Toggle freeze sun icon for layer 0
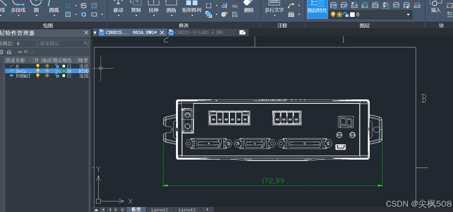This screenshot has width=453, height=212. click(47, 66)
